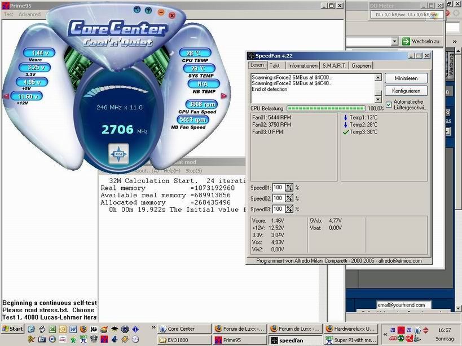The height and width of the screenshot is (346, 462).
Task: Click the Speed02 percentage input field
Action: click(x=278, y=198)
